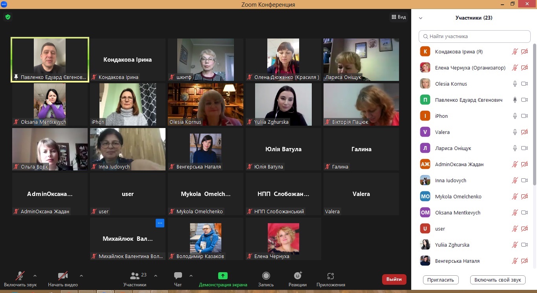Open the Вид view layout menu
Image resolution: width=537 pixels, height=293 pixels.
click(399, 17)
